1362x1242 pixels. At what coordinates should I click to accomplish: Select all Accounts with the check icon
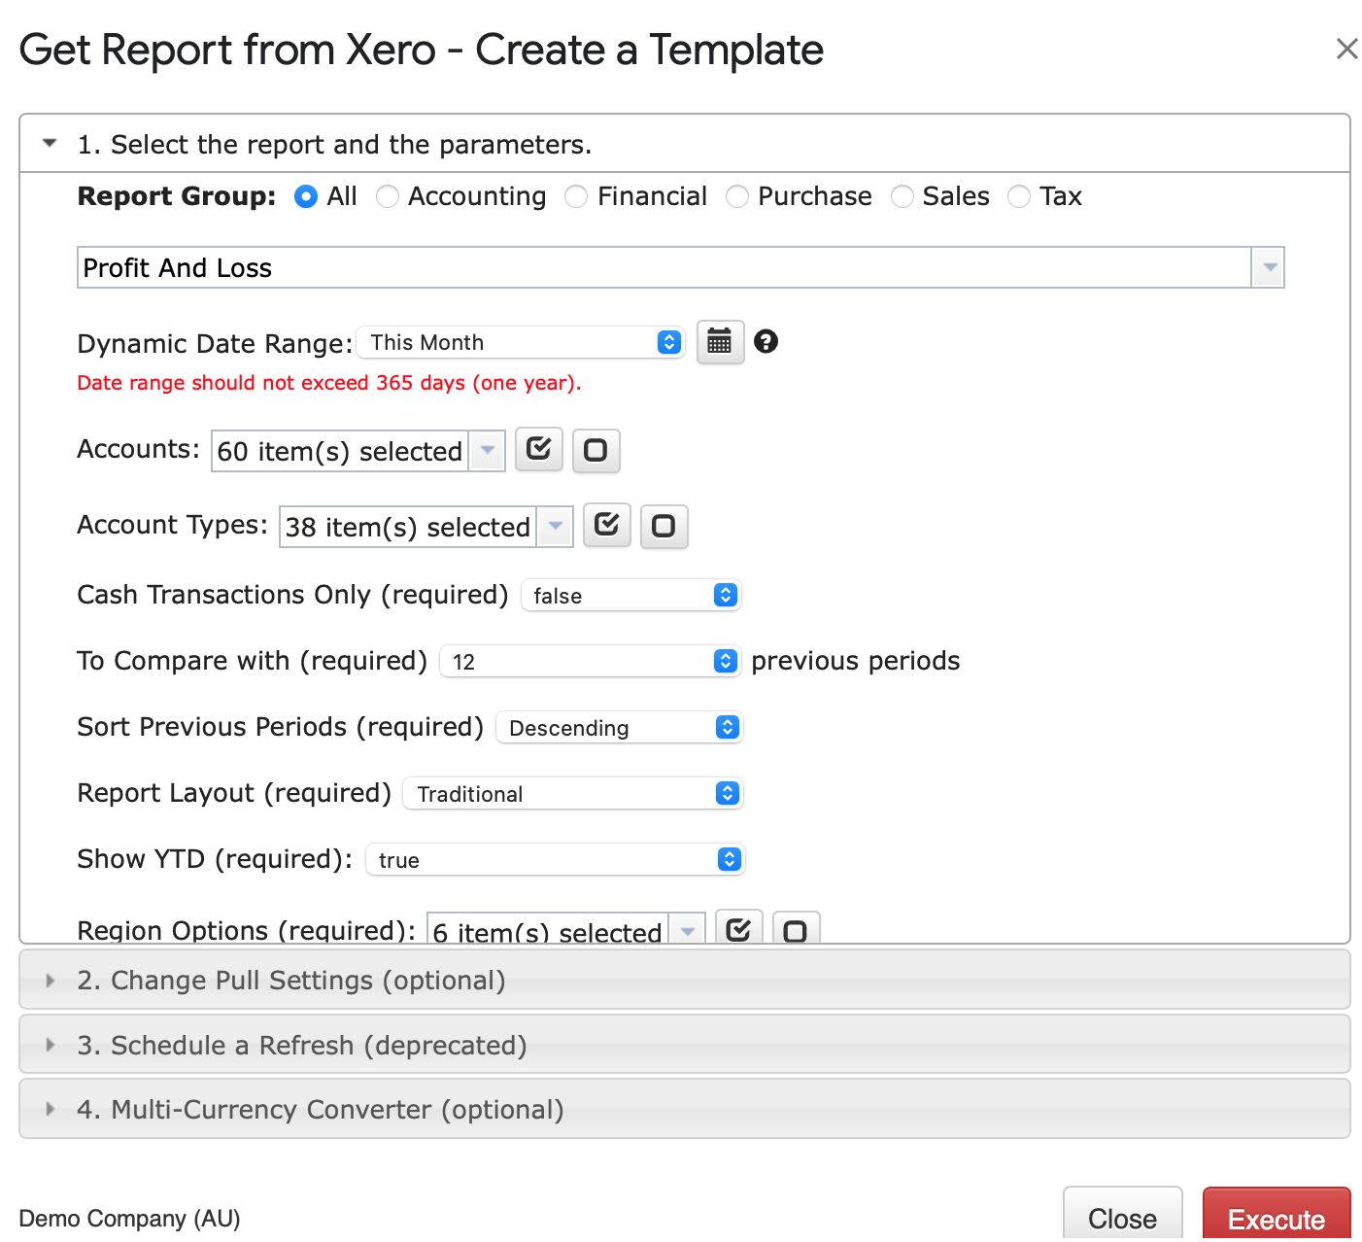pos(539,450)
